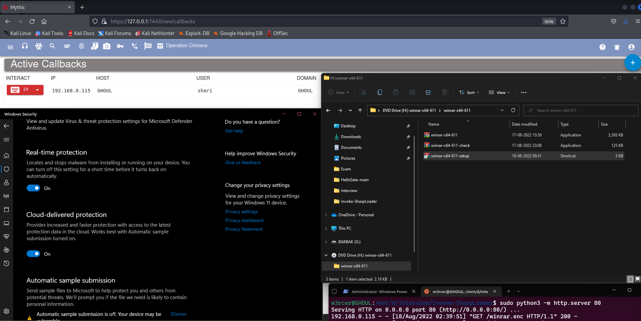
Task: Open File Explorer View dropdown
Action: click(499, 93)
